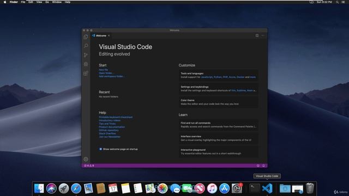Click the Add workspace folder... link

pyautogui.click(x=111, y=76)
